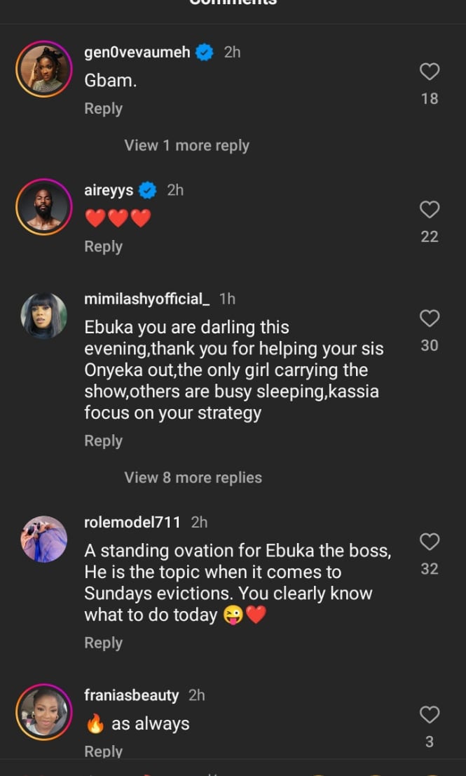Like mimilashyofficial_'s comment with heart icon

click(430, 319)
